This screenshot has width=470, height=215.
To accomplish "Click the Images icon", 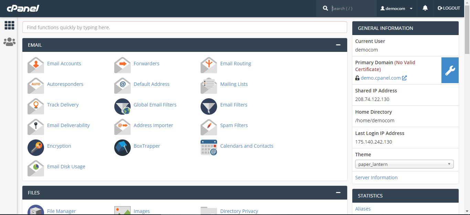I will (x=122, y=210).
